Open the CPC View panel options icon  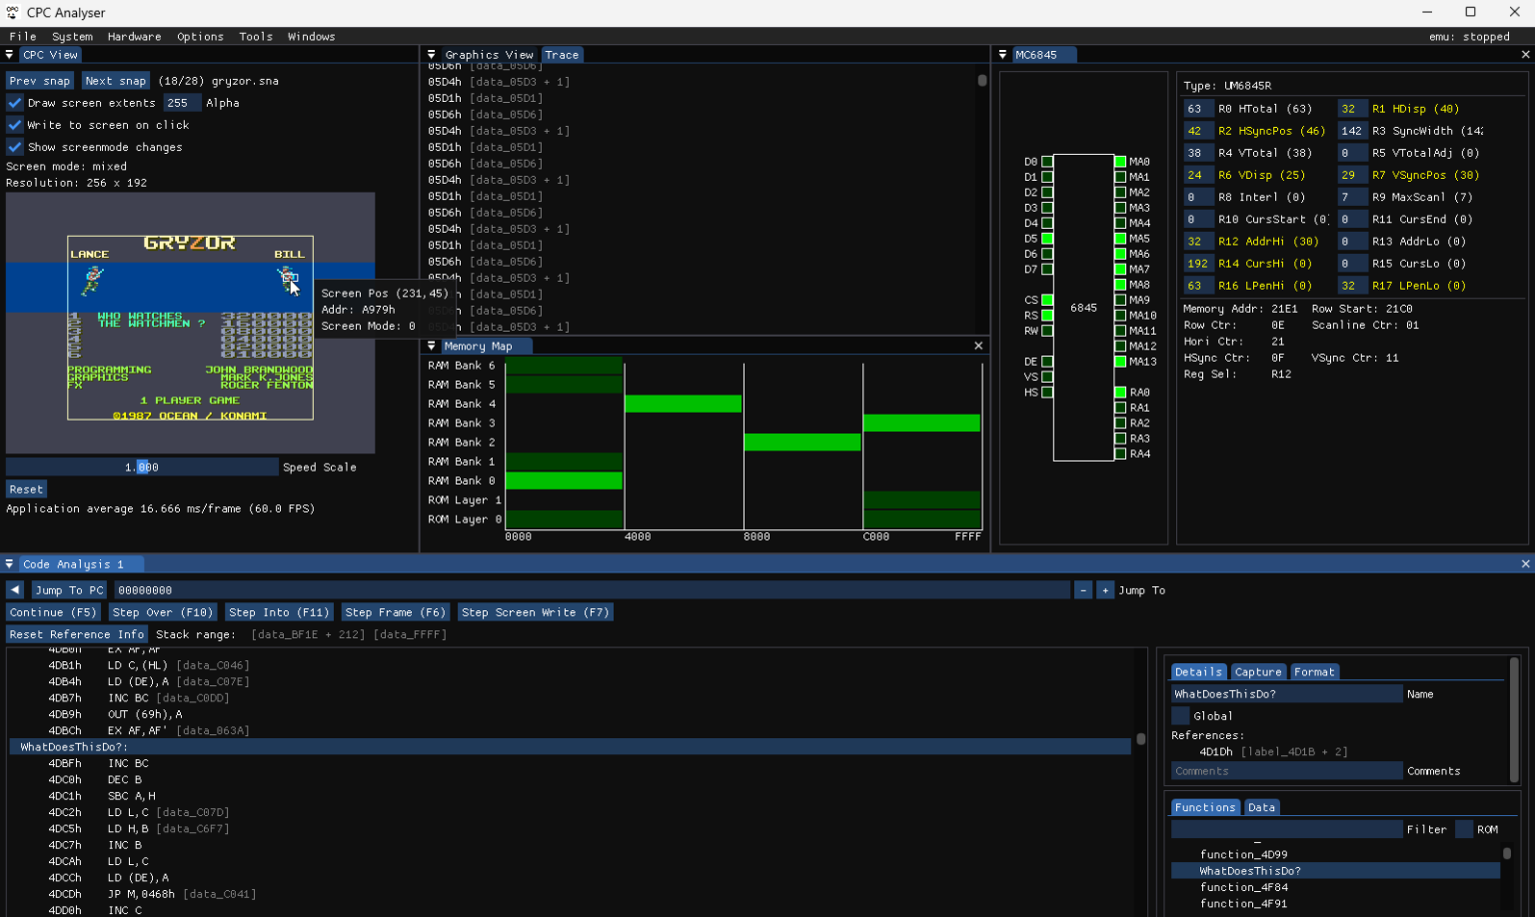coord(9,55)
